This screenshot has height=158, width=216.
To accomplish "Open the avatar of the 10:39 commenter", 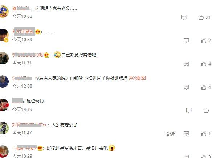I will click(4, 35).
